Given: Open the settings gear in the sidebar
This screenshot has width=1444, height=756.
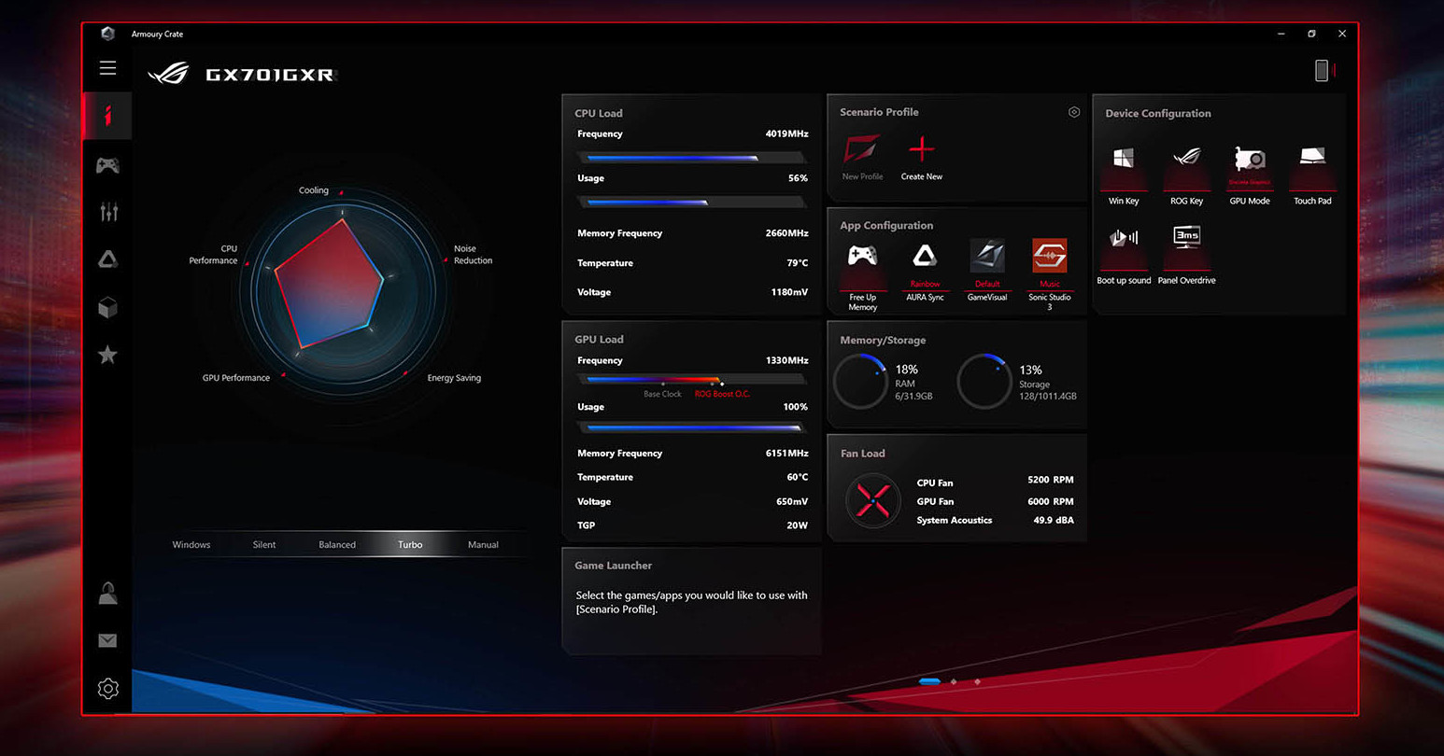Looking at the screenshot, I should click(108, 689).
